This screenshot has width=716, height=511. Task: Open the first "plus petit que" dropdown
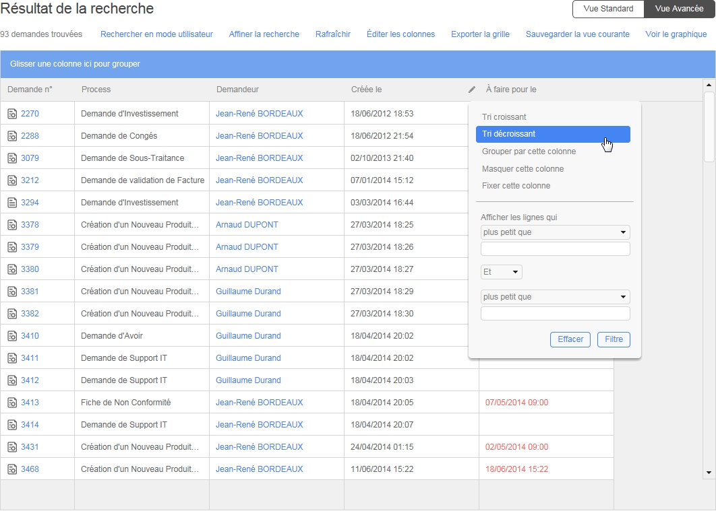555,233
